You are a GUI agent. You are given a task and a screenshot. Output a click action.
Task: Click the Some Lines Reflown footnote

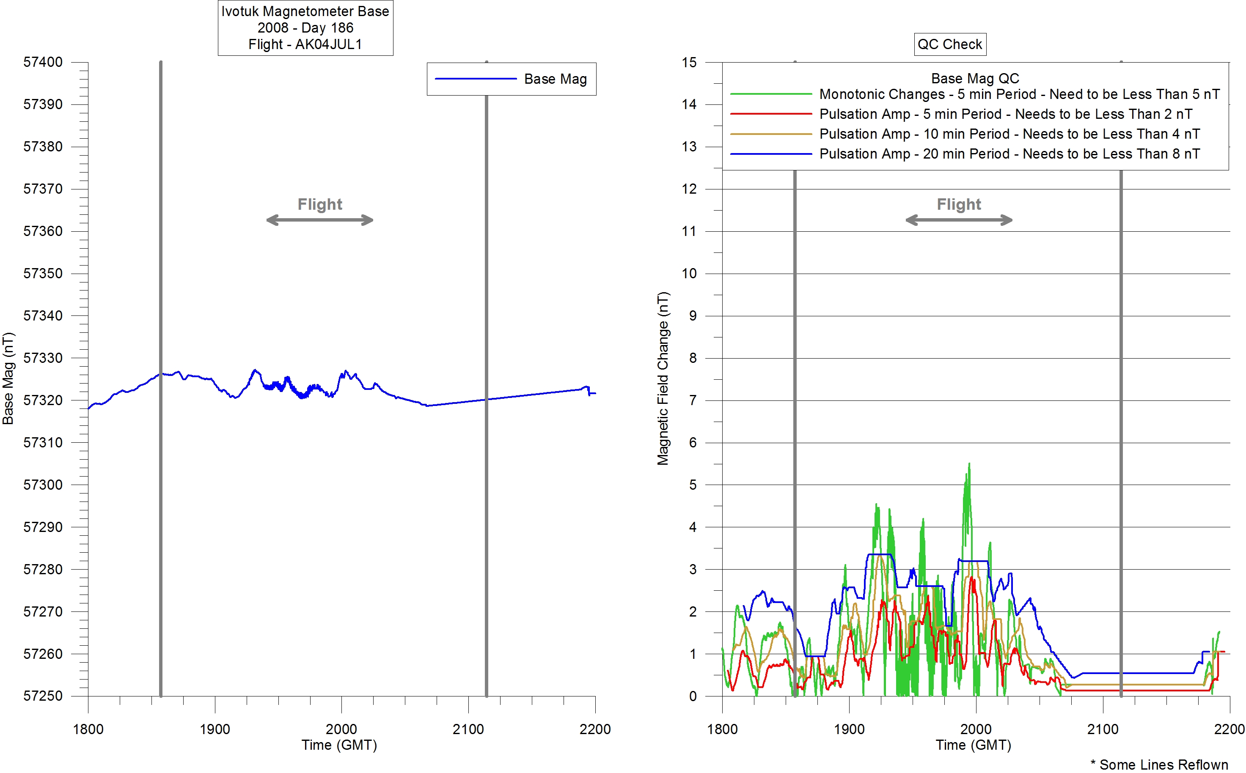pos(1159,764)
